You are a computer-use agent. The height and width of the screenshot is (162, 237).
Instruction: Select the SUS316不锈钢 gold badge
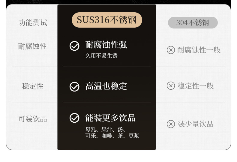coord(107,20)
